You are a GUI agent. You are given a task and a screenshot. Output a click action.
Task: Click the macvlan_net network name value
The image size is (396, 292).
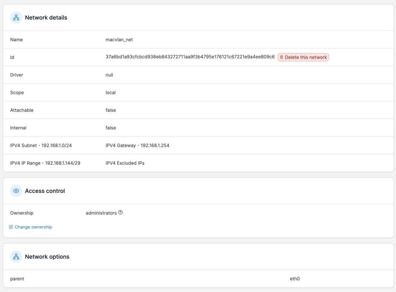(x=119, y=40)
